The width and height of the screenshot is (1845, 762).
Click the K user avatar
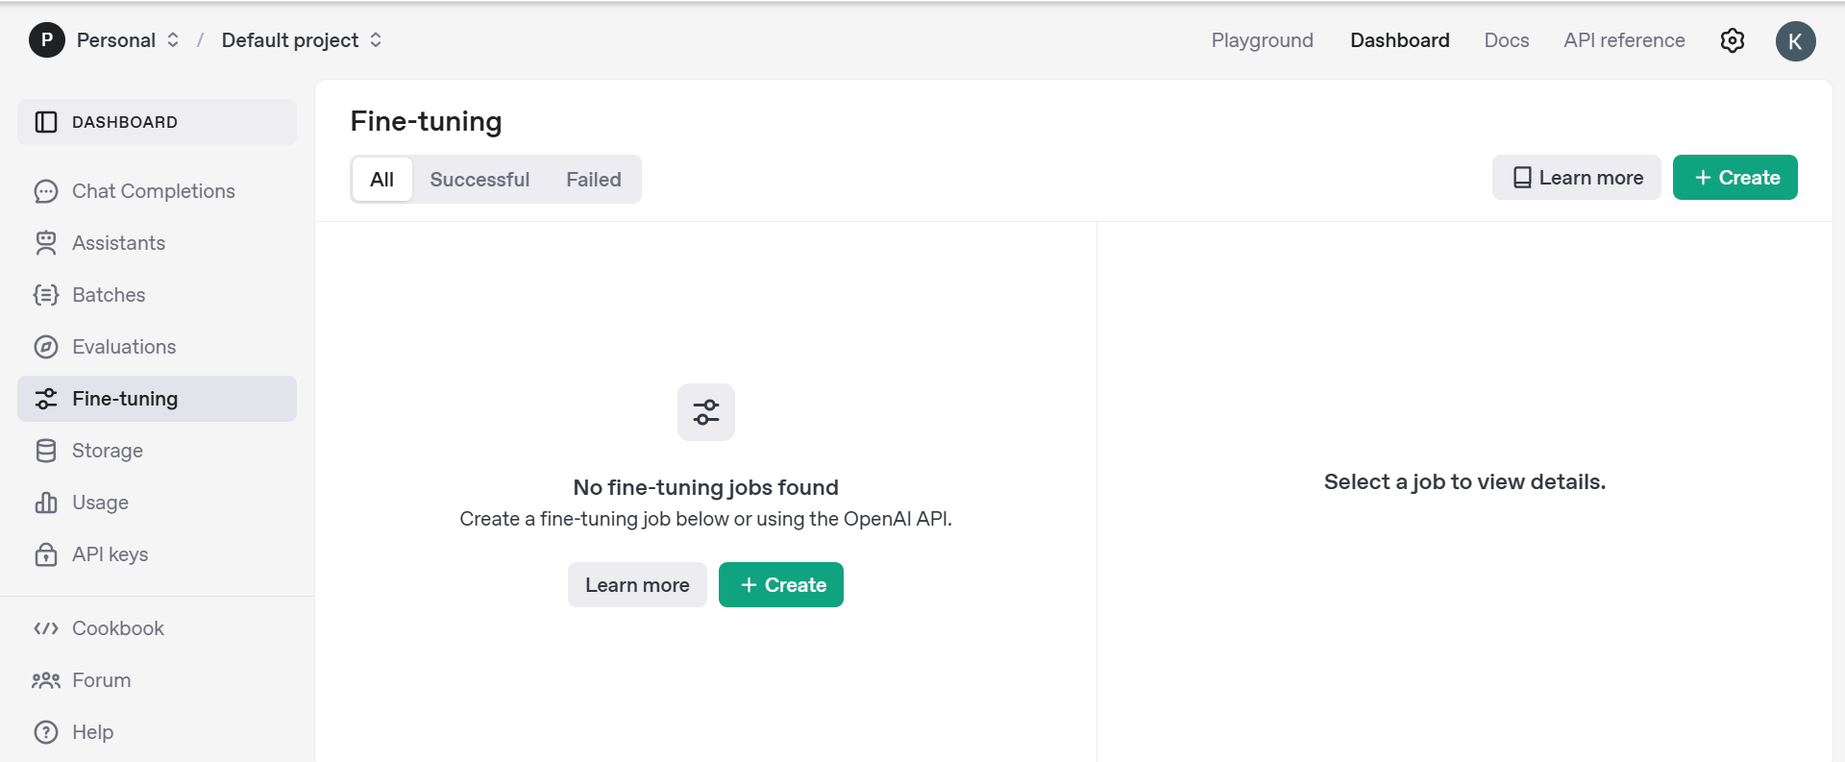pyautogui.click(x=1794, y=41)
